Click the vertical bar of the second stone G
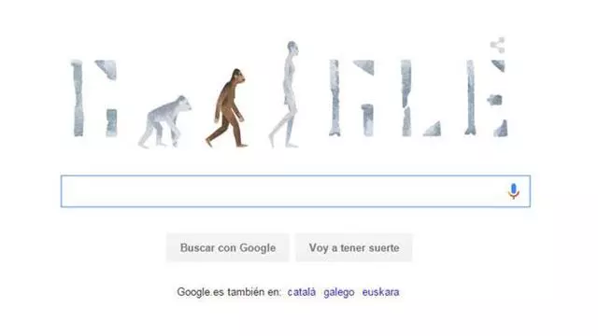 [x=335, y=98]
